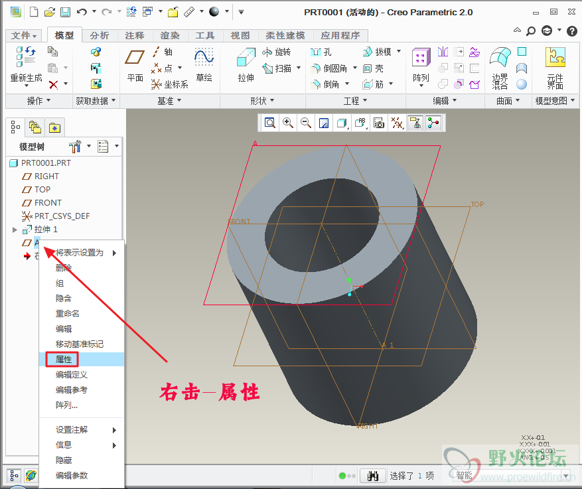Open the selection filter 智能 dropdown
The image size is (582, 489).
coord(567,476)
